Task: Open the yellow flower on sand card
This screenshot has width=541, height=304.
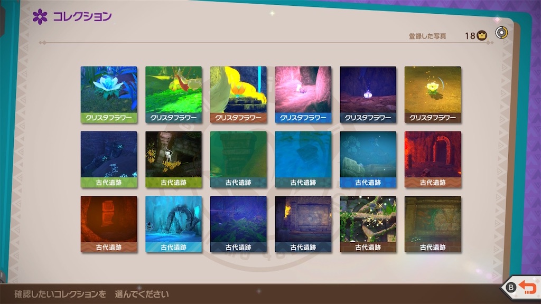Action: click(433, 95)
